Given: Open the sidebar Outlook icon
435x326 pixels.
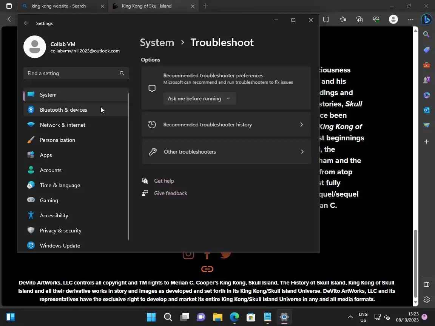Looking at the screenshot, I should click(426, 110).
